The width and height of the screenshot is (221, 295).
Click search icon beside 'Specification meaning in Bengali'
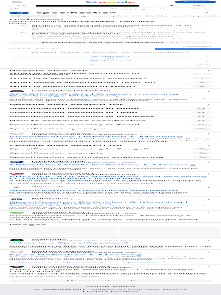pos(202,149)
